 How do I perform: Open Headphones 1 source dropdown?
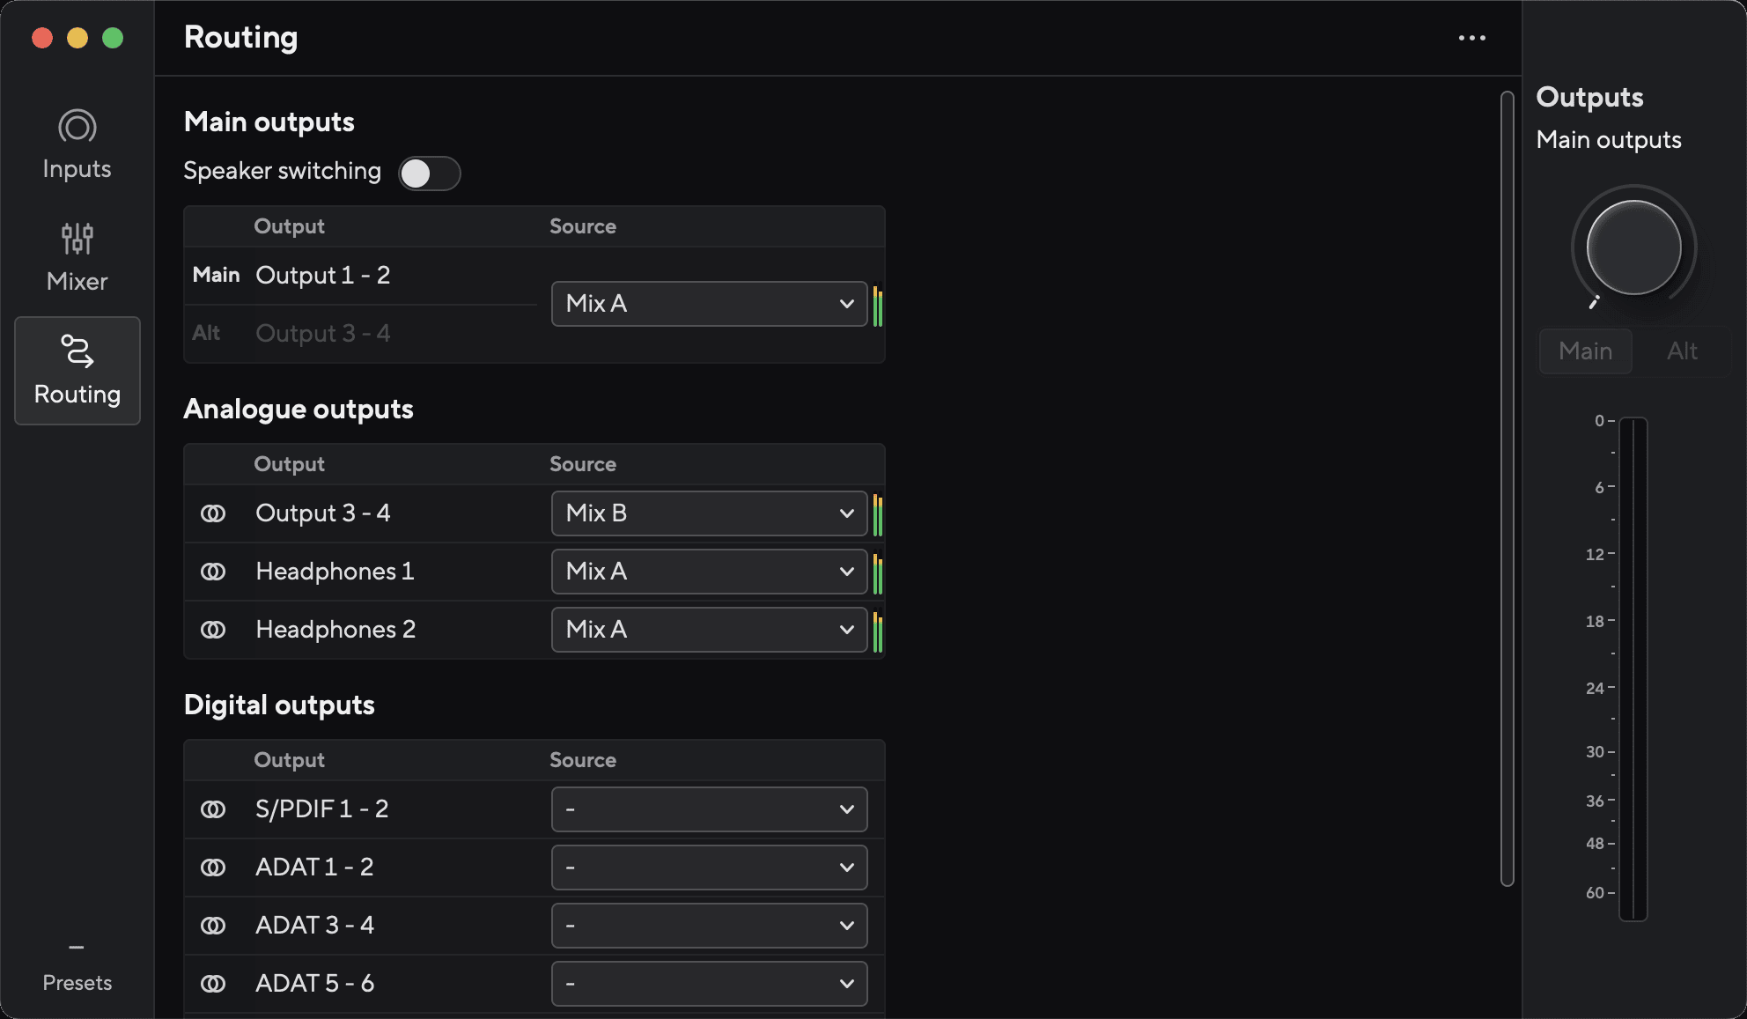pos(709,572)
